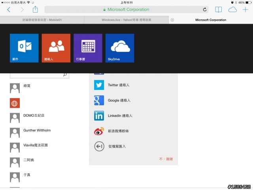
Task: Select contact DOMO五妃店
Action: click(34, 115)
